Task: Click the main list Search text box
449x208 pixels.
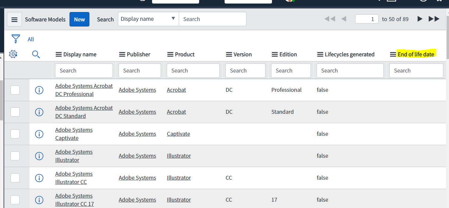Action: (x=212, y=19)
